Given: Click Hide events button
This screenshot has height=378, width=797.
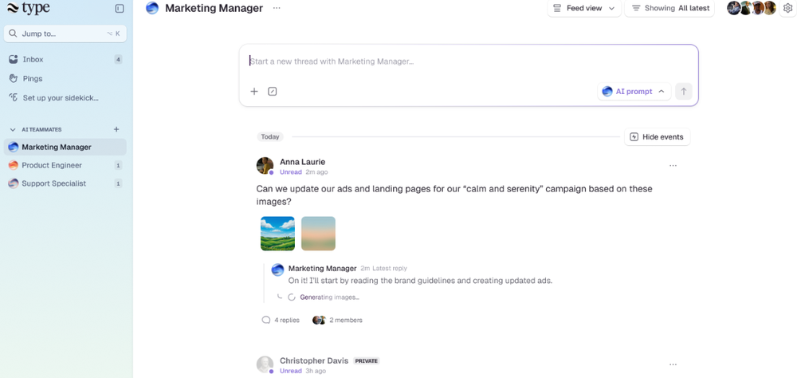Looking at the screenshot, I should (x=658, y=137).
